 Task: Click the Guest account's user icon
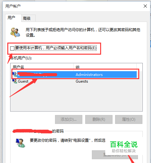tap(15, 81)
